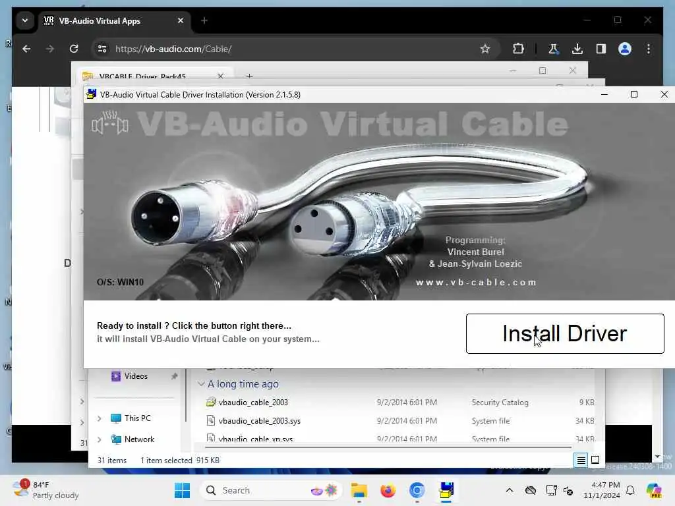Open Chrome Labs flask icon

pyautogui.click(x=553, y=49)
